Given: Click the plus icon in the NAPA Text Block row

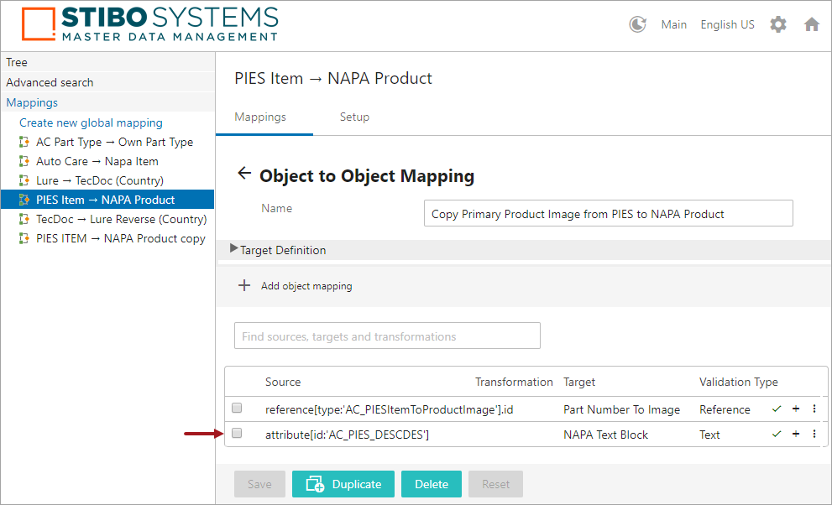Looking at the screenshot, I should pos(796,434).
